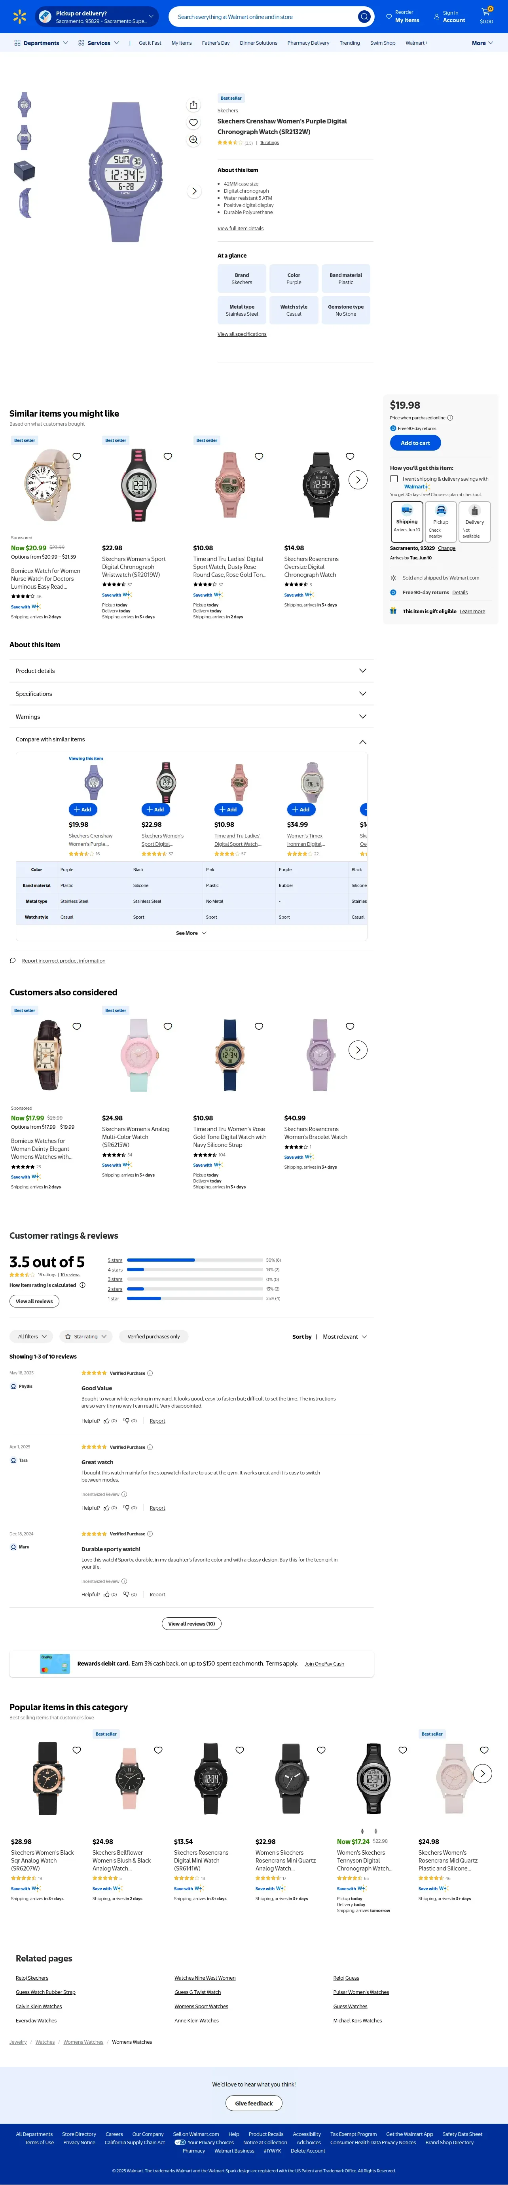The height and width of the screenshot is (2185, 508).
Task: Open the Star rating filter dropdown
Action: tap(86, 1337)
